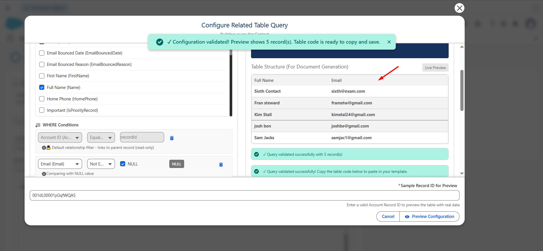Select the Fran steward cell
543x251 pixels.
[267, 103]
